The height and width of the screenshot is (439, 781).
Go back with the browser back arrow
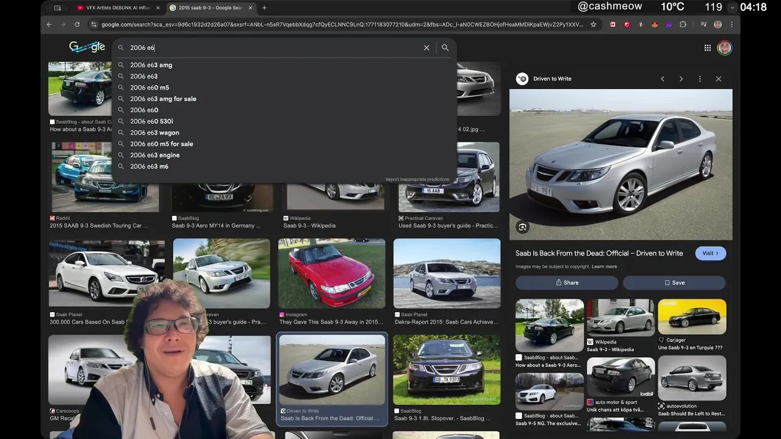(49, 24)
